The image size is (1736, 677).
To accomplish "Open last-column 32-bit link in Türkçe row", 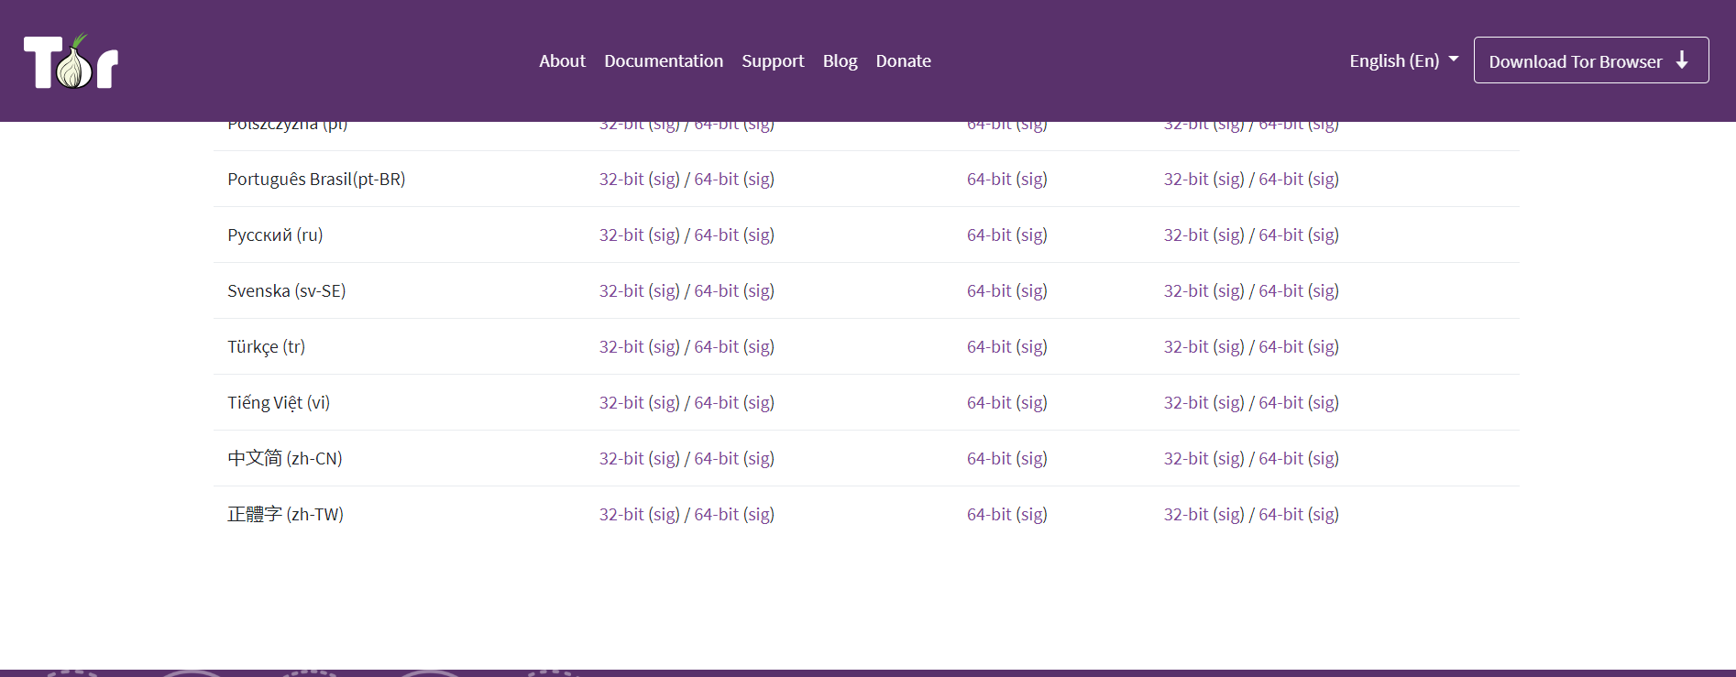I will [x=1186, y=346].
